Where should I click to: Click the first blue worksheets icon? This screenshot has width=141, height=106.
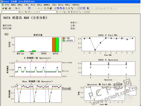[x=58, y=8]
